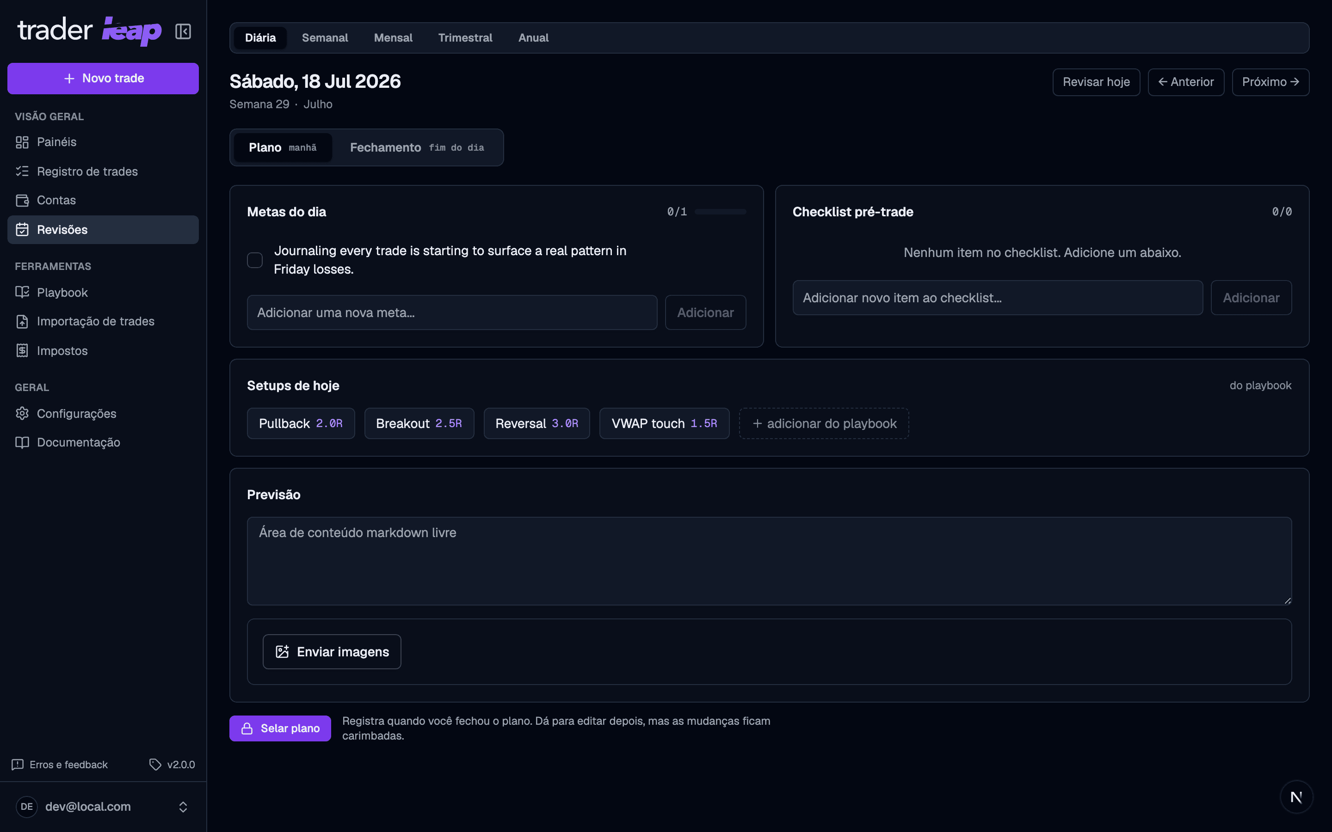Viewport: 1332px width, 832px height.
Task: Toggle the VWAP touch 1.5R setup chip
Action: coord(664,423)
